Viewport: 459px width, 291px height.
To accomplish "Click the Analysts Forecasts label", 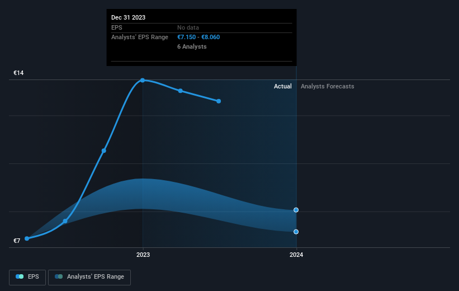I will 327,86.
